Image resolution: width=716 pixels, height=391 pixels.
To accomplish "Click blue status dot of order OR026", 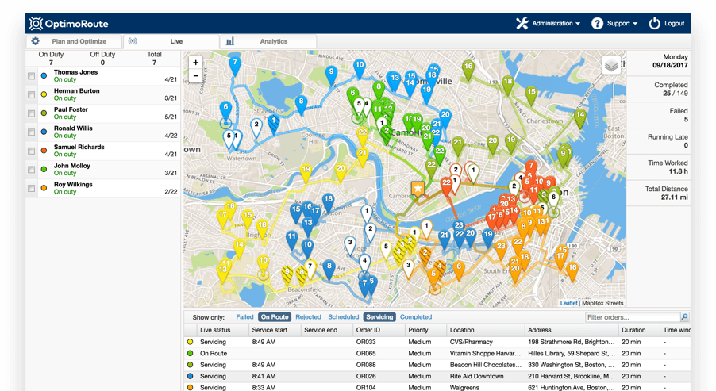I will pyautogui.click(x=190, y=376).
